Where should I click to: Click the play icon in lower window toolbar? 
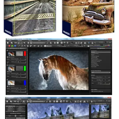point(61,101)
